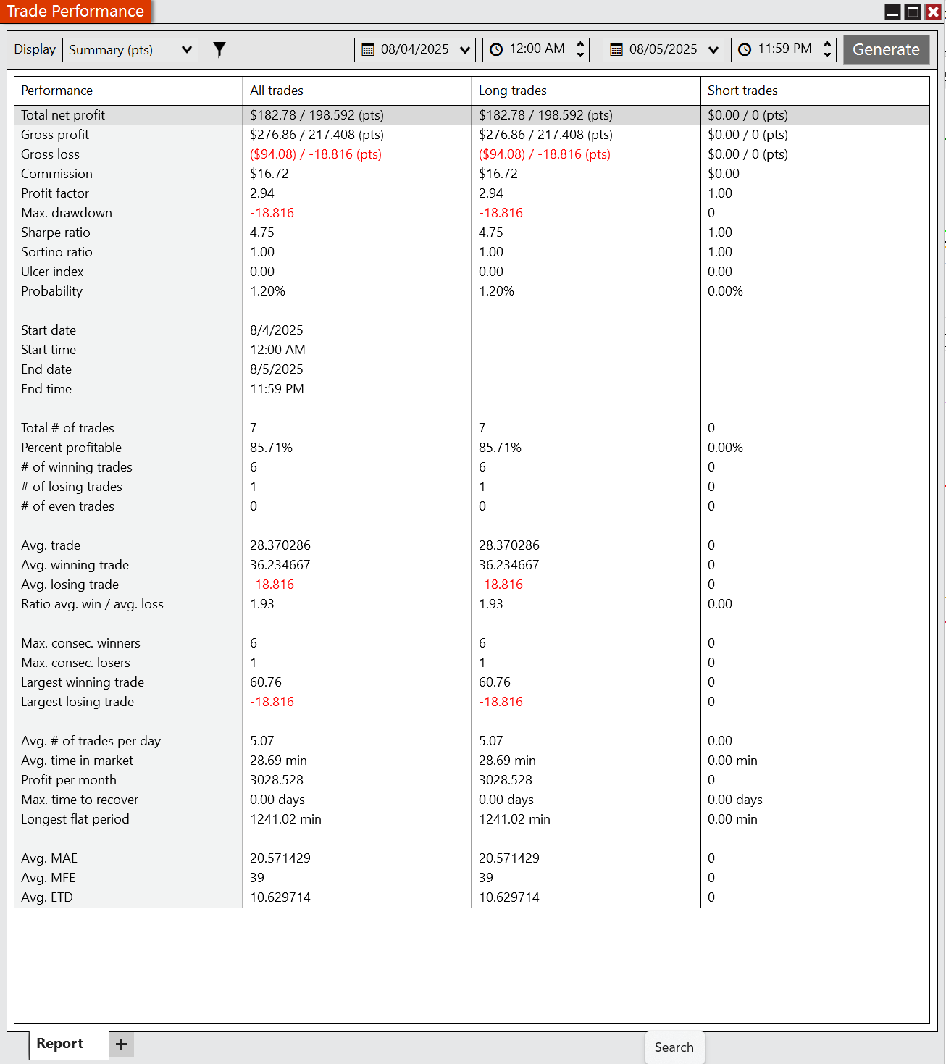Maximize the Trade Performance window
Viewport: 946px width, 1064px height.
(913, 12)
